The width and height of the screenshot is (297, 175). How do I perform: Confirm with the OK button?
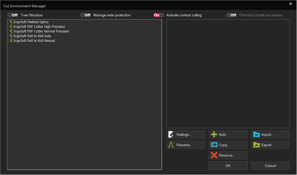pos(228,166)
